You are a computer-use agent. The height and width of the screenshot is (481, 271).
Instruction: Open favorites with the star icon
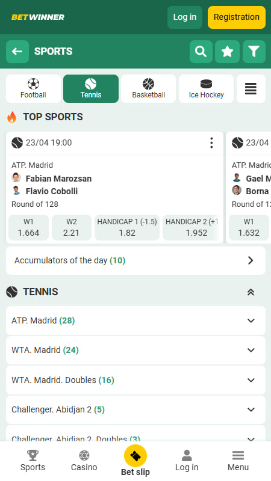[228, 52]
